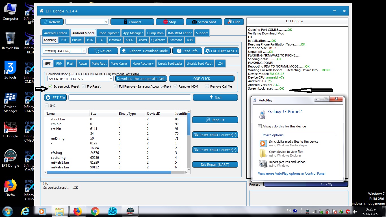Click Reset KNOX Counter(1) button

[x=215, y=135]
